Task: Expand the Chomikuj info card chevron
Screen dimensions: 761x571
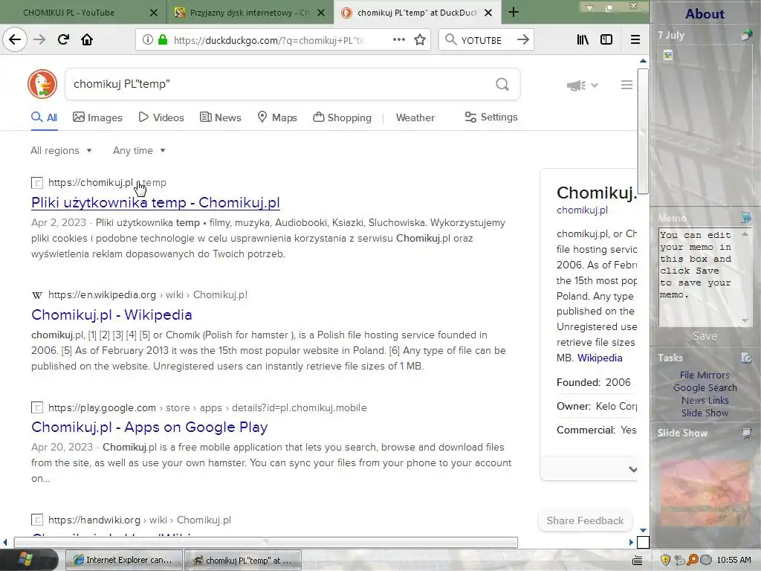Action: pos(633,469)
